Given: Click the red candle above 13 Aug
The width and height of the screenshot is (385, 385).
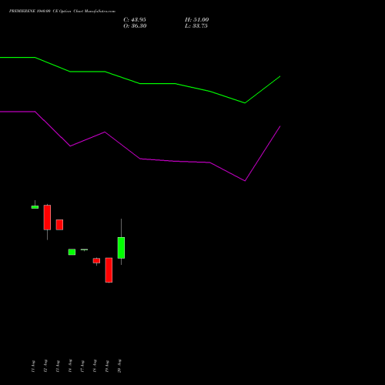Looking at the screenshot, I should tap(59, 225).
